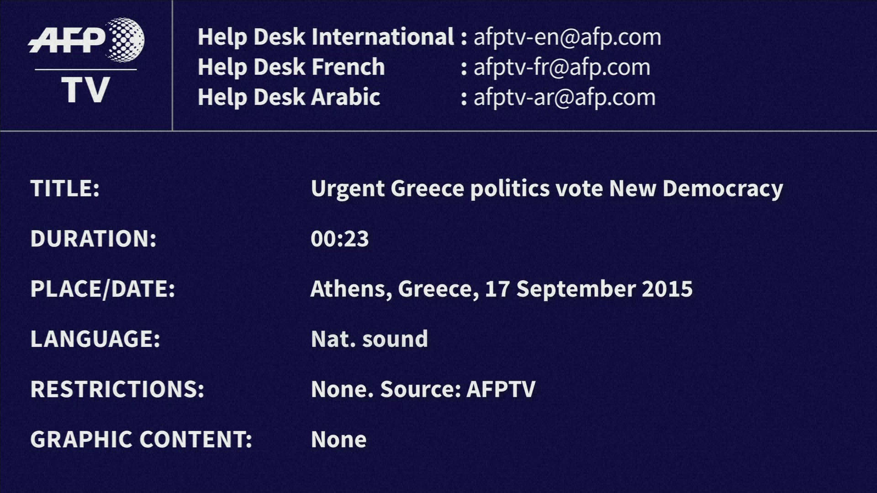
Task: Select the Athens, Greece date text
Action: [x=501, y=289]
